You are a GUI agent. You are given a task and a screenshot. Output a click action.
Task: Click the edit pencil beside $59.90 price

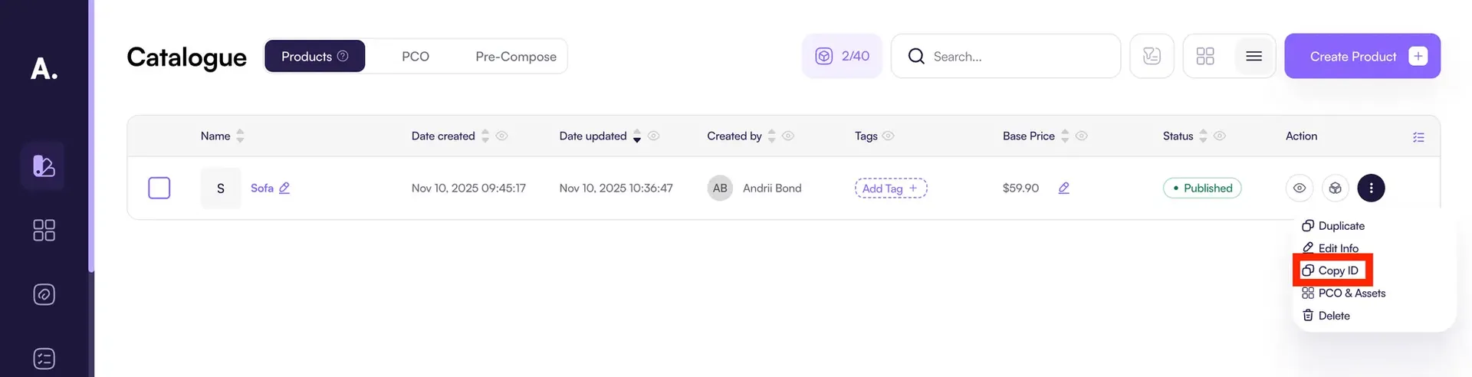pos(1063,188)
